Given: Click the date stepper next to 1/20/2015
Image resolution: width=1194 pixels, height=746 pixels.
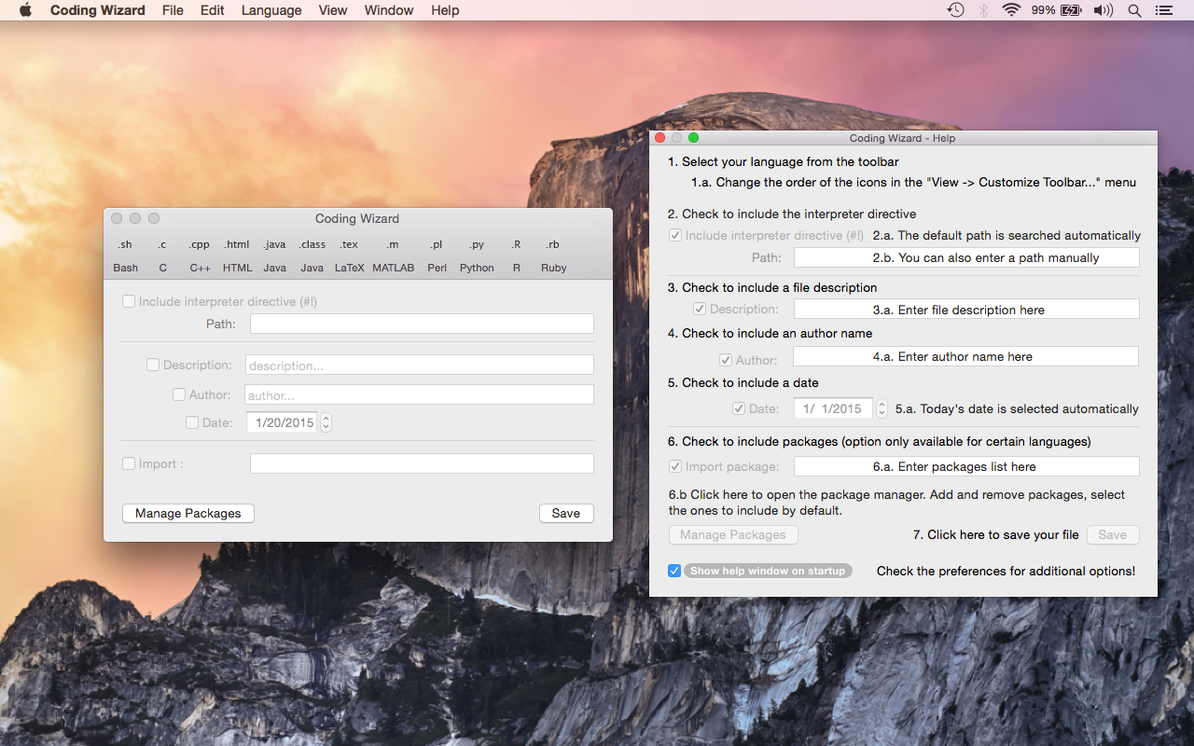Looking at the screenshot, I should pos(326,422).
